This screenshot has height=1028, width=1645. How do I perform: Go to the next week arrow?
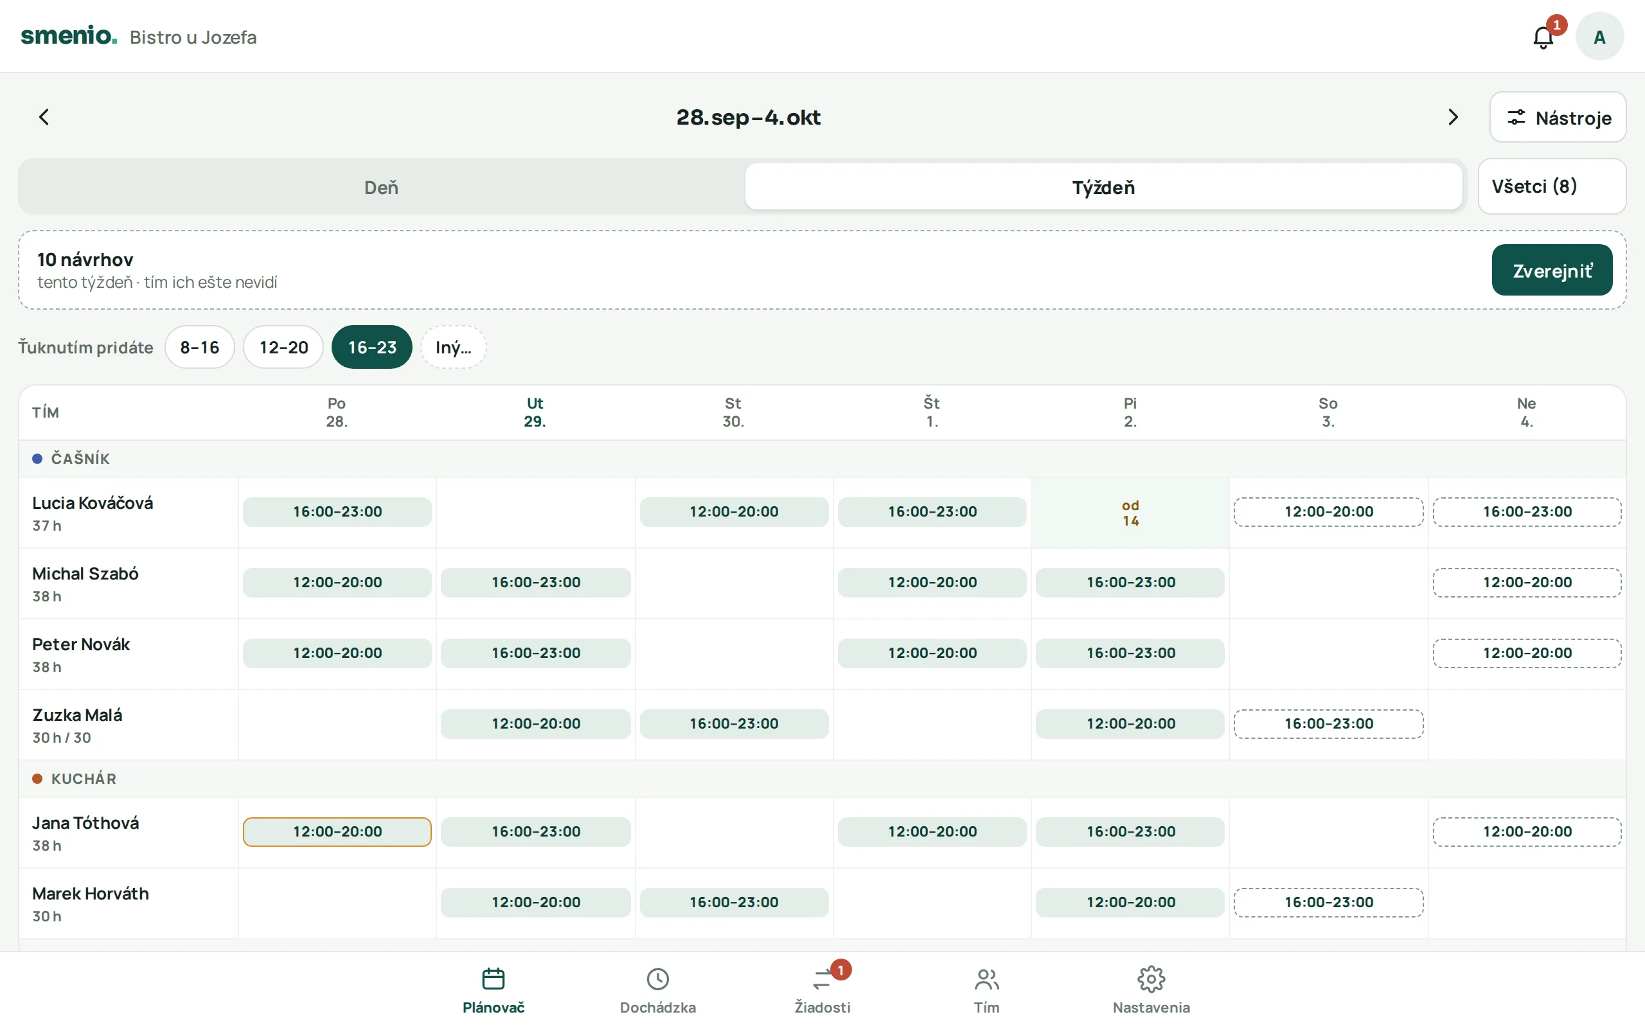coord(1453,117)
